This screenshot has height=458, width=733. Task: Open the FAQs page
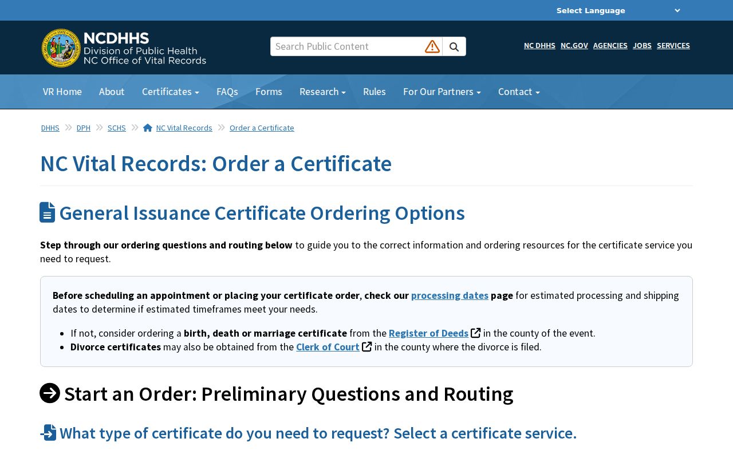tap(227, 92)
